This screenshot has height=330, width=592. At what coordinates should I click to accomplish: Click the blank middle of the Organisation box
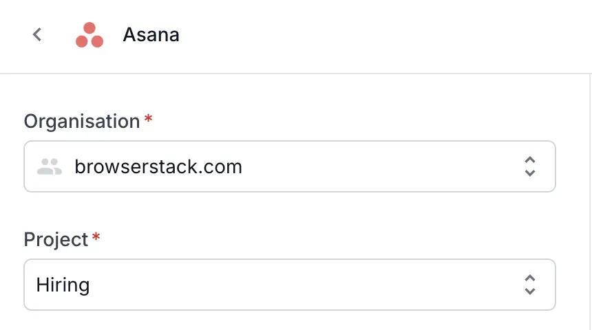coord(379,166)
